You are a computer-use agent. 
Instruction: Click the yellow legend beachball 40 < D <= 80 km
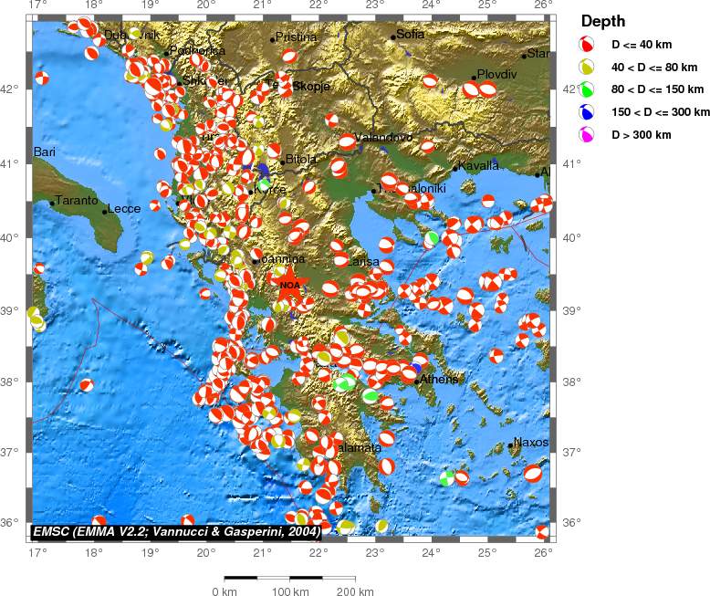586,67
